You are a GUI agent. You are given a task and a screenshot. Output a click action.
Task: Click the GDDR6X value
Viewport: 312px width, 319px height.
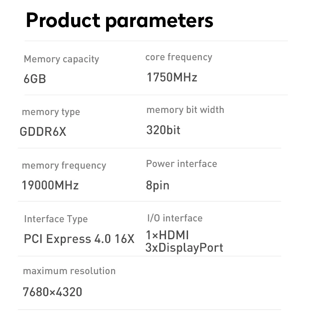(43, 132)
